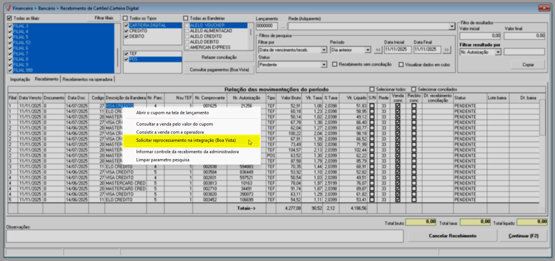
Task: Click the Observações text field
Action: pos(205,236)
